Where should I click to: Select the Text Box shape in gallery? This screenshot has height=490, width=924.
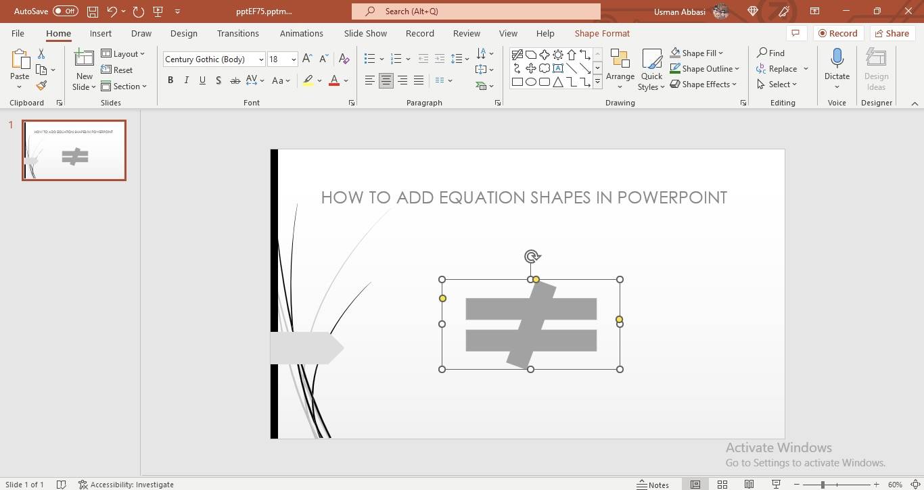coord(558,68)
